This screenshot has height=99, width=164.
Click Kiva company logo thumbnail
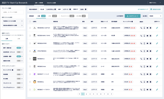[35, 59]
